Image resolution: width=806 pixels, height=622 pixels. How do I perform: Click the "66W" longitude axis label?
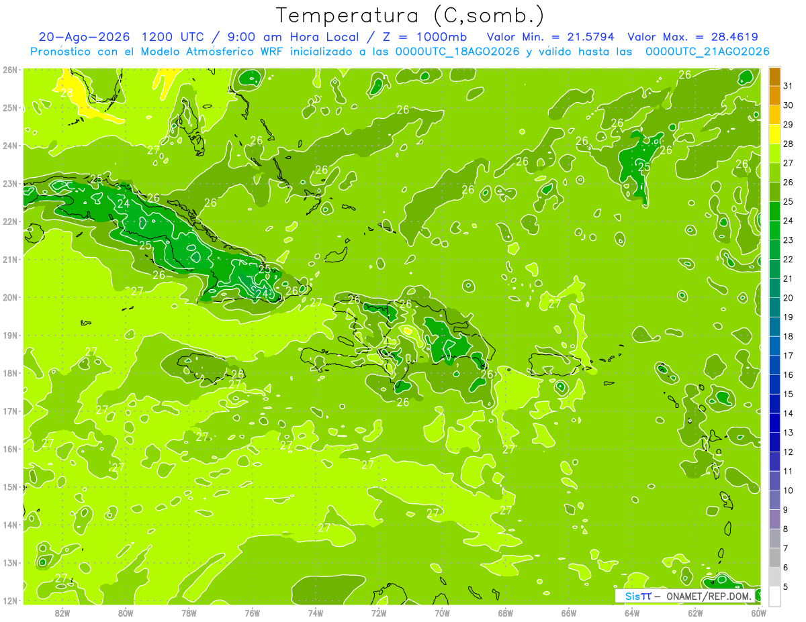pyautogui.click(x=569, y=613)
